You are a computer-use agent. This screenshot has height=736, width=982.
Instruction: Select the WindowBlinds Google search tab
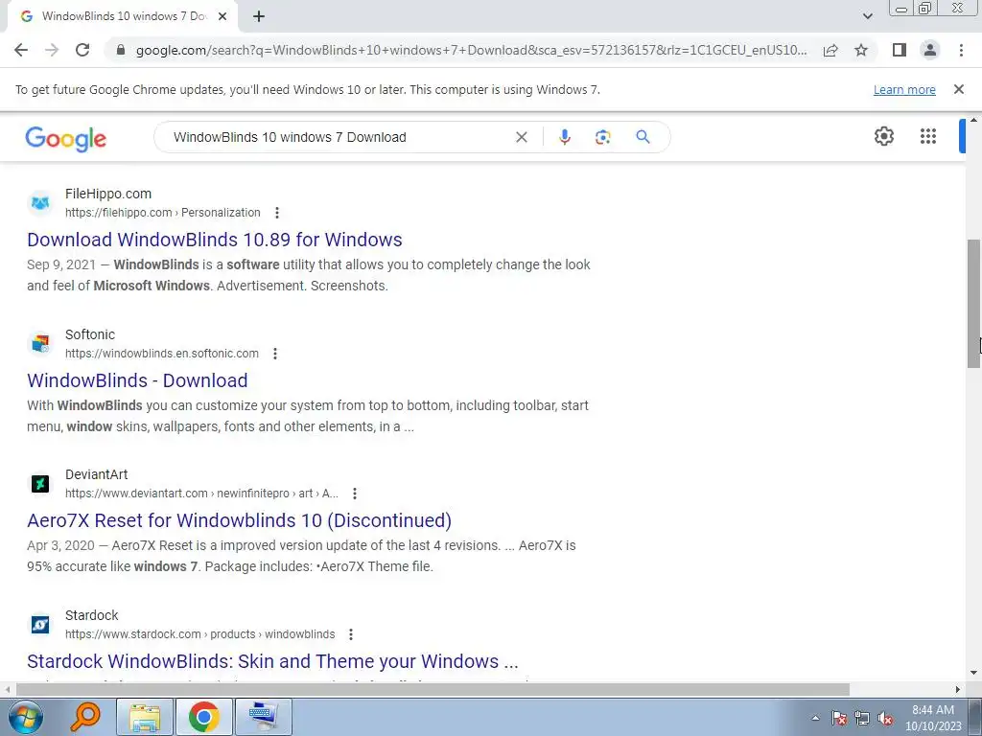[x=123, y=16]
